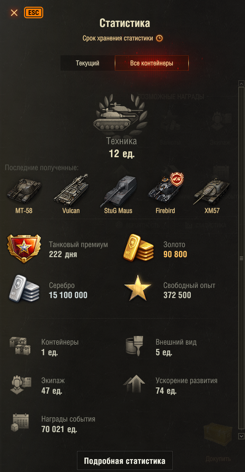Click the Внешний вид paintbrush icon
The image size is (245, 472).
[134, 346]
